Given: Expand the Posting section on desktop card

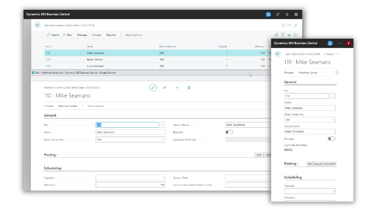Looking at the screenshot, I should (x=51, y=155).
